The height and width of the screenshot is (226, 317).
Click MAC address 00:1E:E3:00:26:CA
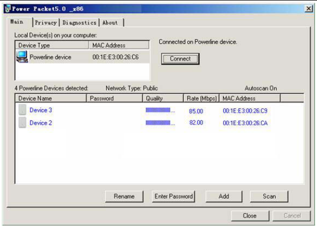tap(245, 123)
